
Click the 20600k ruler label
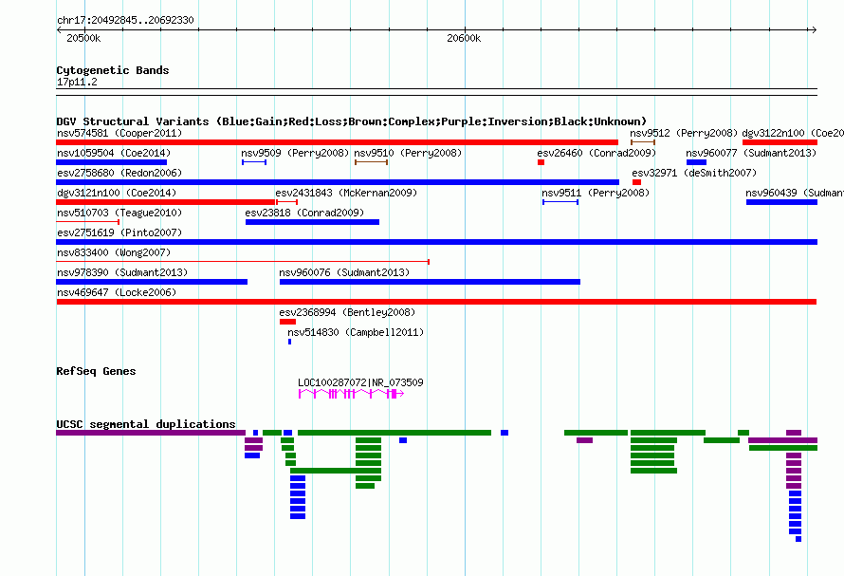click(x=464, y=38)
